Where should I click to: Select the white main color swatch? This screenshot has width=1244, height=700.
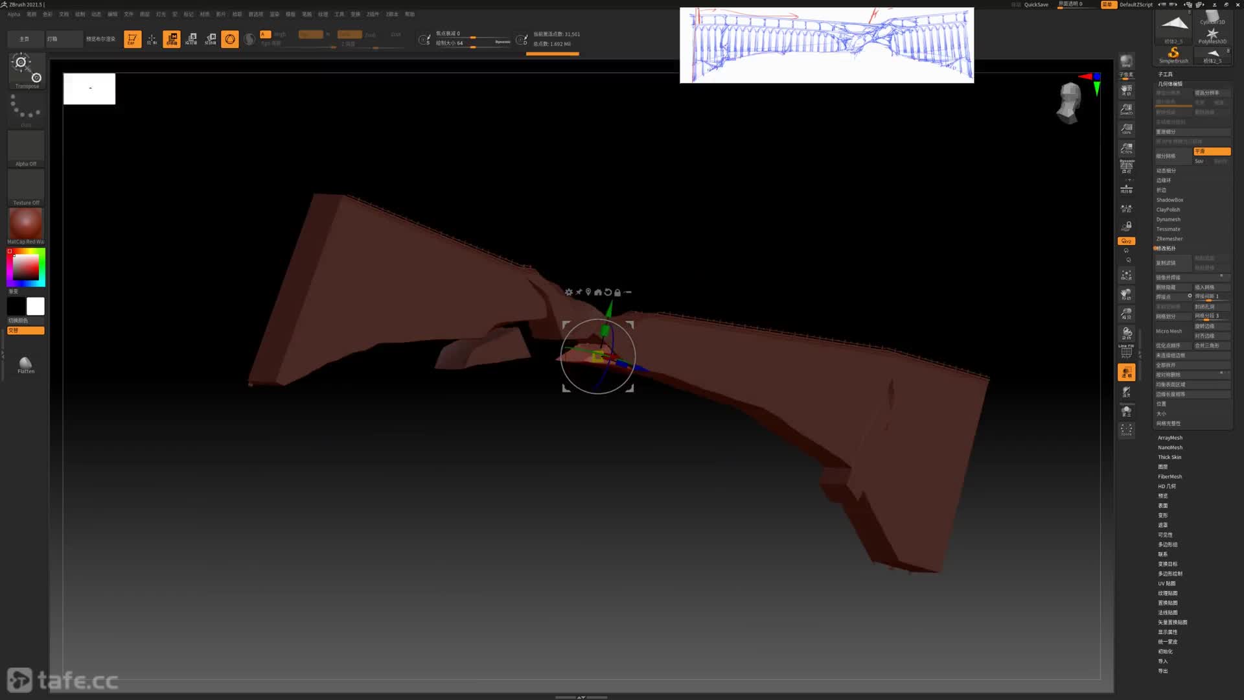pos(36,306)
